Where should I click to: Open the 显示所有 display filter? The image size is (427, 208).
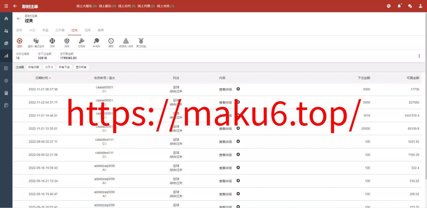(81, 67)
